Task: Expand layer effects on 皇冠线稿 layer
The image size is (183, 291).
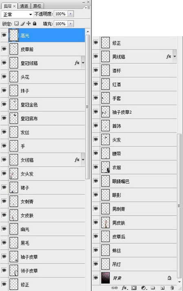Action: (83, 63)
